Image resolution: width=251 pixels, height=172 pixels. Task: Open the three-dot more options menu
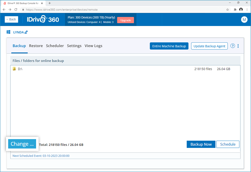(x=238, y=46)
